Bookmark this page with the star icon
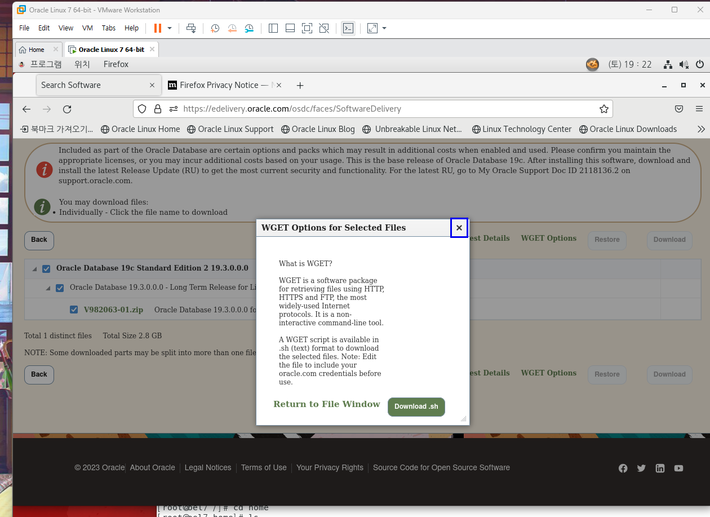Screen dimensions: 710x517 click(x=604, y=109)
